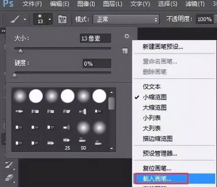This screenshot has height=187, width=217.
Task: Choose 删除画笔 menu entry
Action: [x=174, y=72]
